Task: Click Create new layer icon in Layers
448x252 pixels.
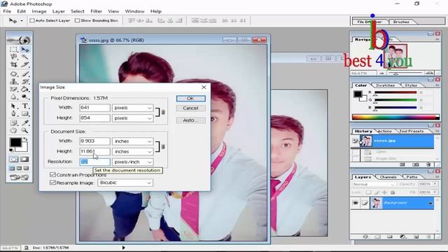Action: 416,237
